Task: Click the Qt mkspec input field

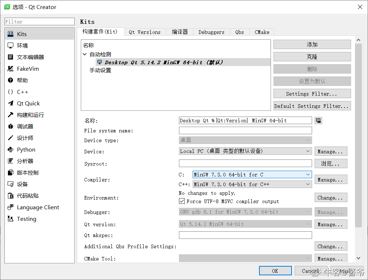Action: coord(245,235)
